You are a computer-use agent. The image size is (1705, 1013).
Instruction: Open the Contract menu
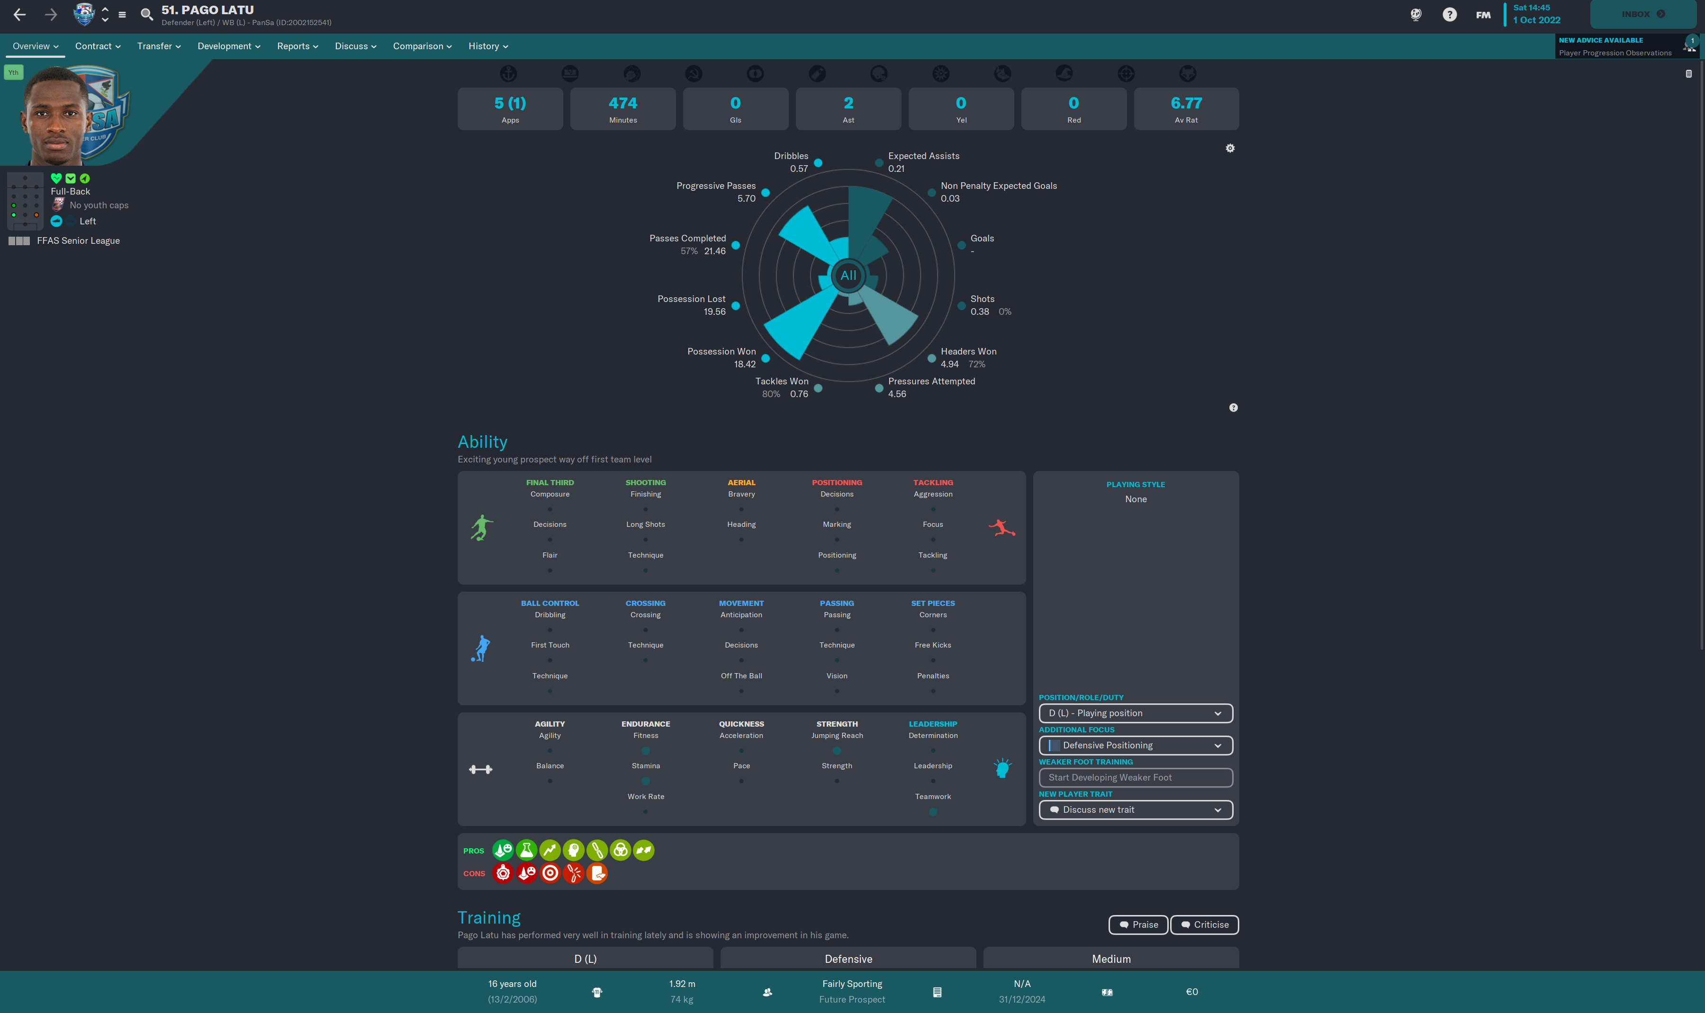98,46
